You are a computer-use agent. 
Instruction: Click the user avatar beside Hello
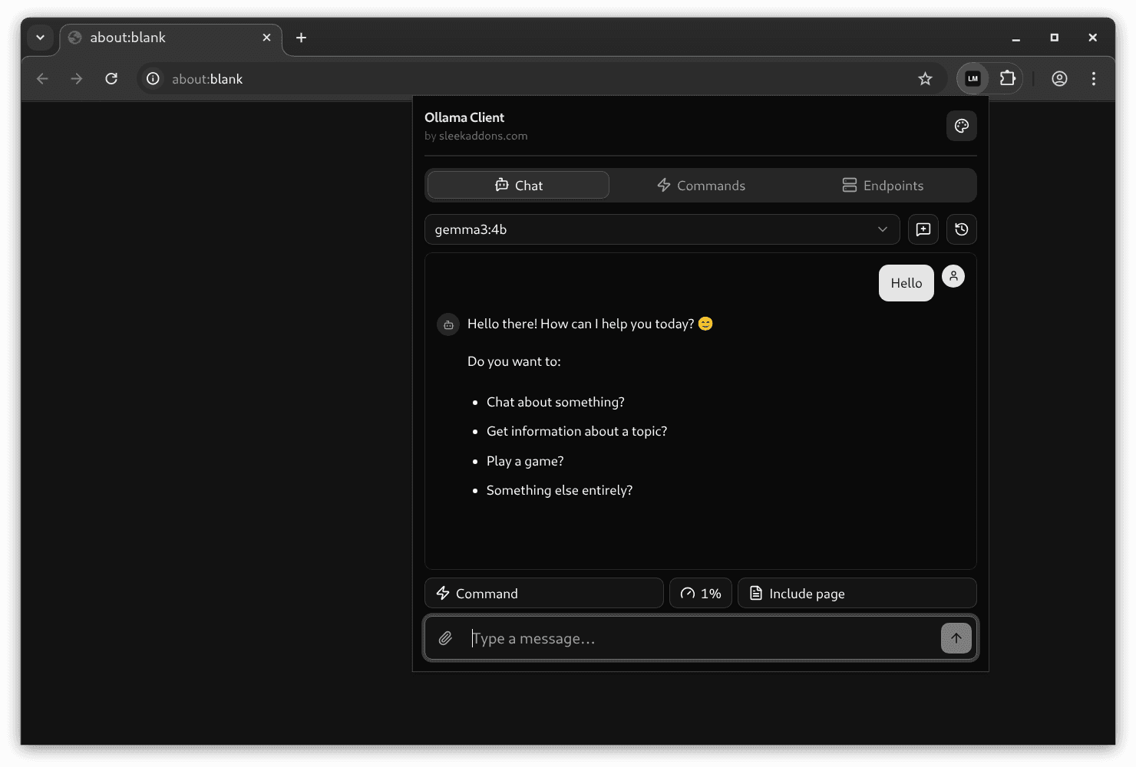tap(953, 275)
